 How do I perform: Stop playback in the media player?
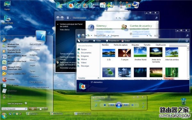click(x=105, y=105)
